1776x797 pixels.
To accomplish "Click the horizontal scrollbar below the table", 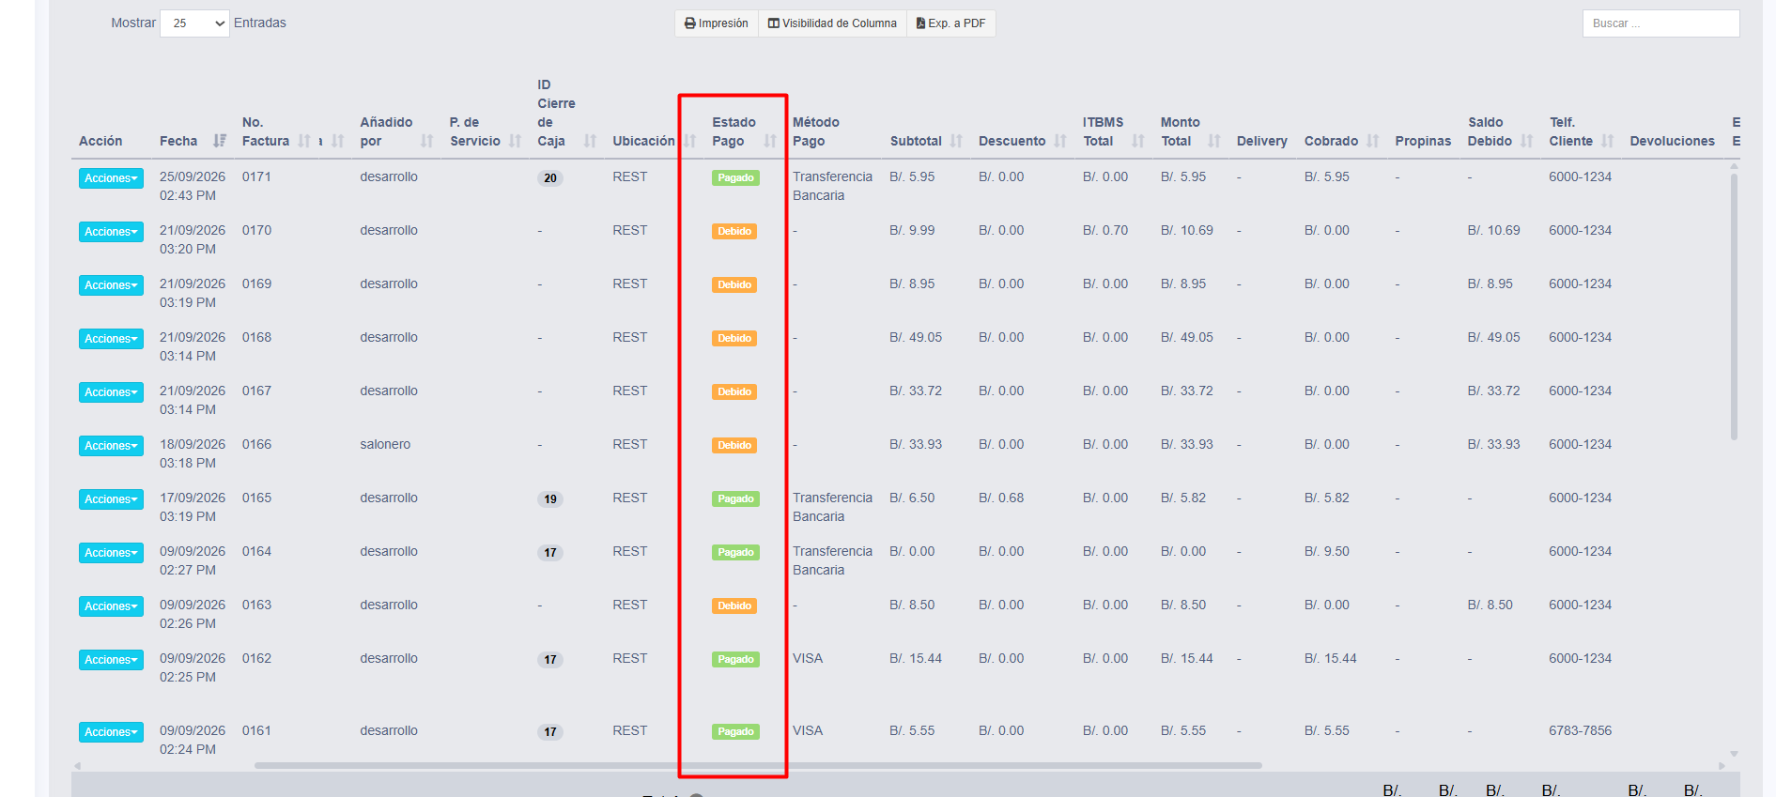I will coord(758,765).
